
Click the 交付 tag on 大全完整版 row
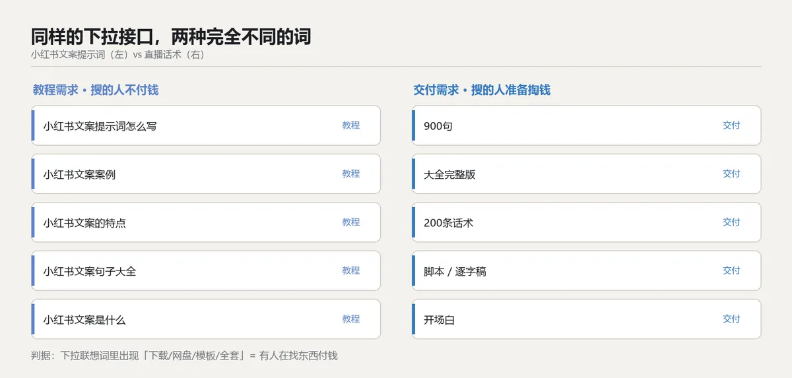(731, 174)
